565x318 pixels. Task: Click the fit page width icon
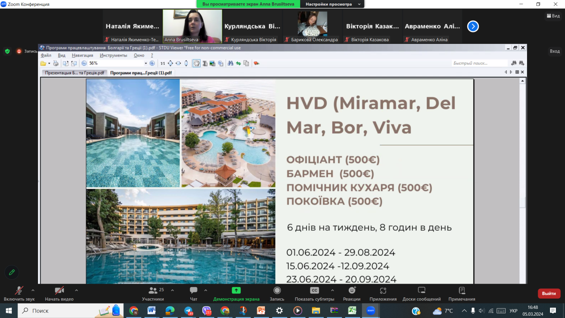tap(178, 63)
